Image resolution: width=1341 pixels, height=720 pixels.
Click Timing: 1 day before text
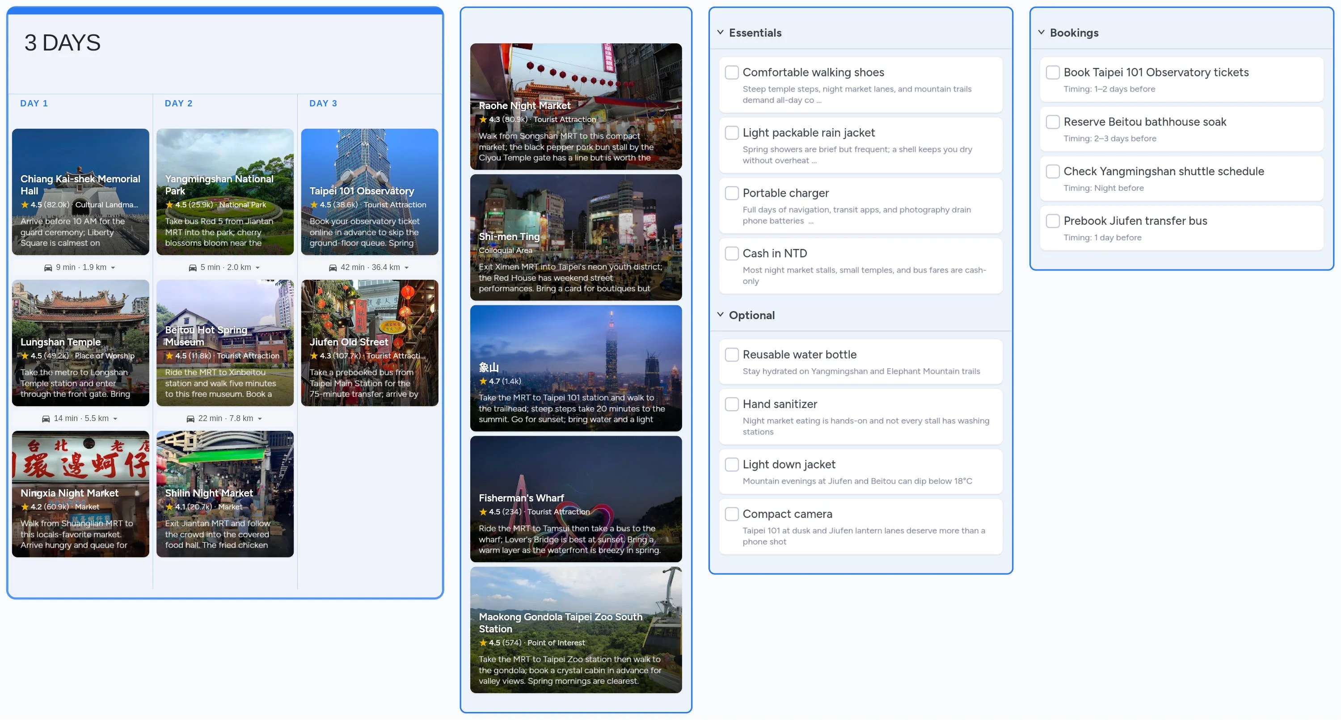tap(1103, 237)
